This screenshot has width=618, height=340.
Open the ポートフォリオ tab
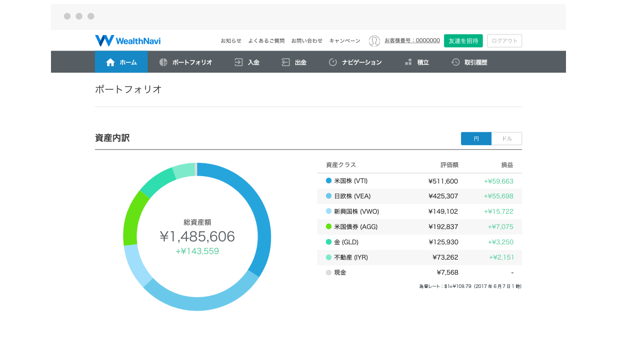[x=185, y=62]
